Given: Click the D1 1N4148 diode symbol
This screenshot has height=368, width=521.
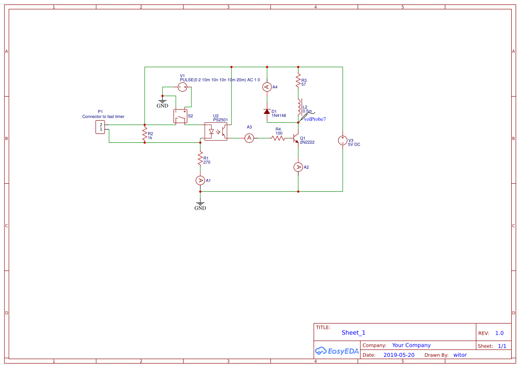Looking at the screenshot, I should (x=267, y=111).
